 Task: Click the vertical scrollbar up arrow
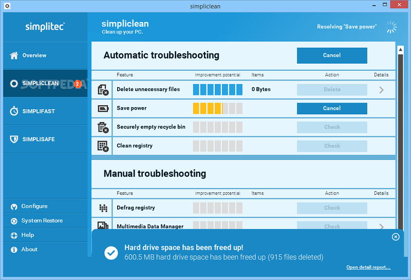click(400, 49)
